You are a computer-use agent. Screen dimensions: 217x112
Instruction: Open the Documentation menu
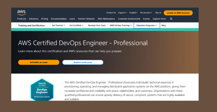tap(59, 19)
